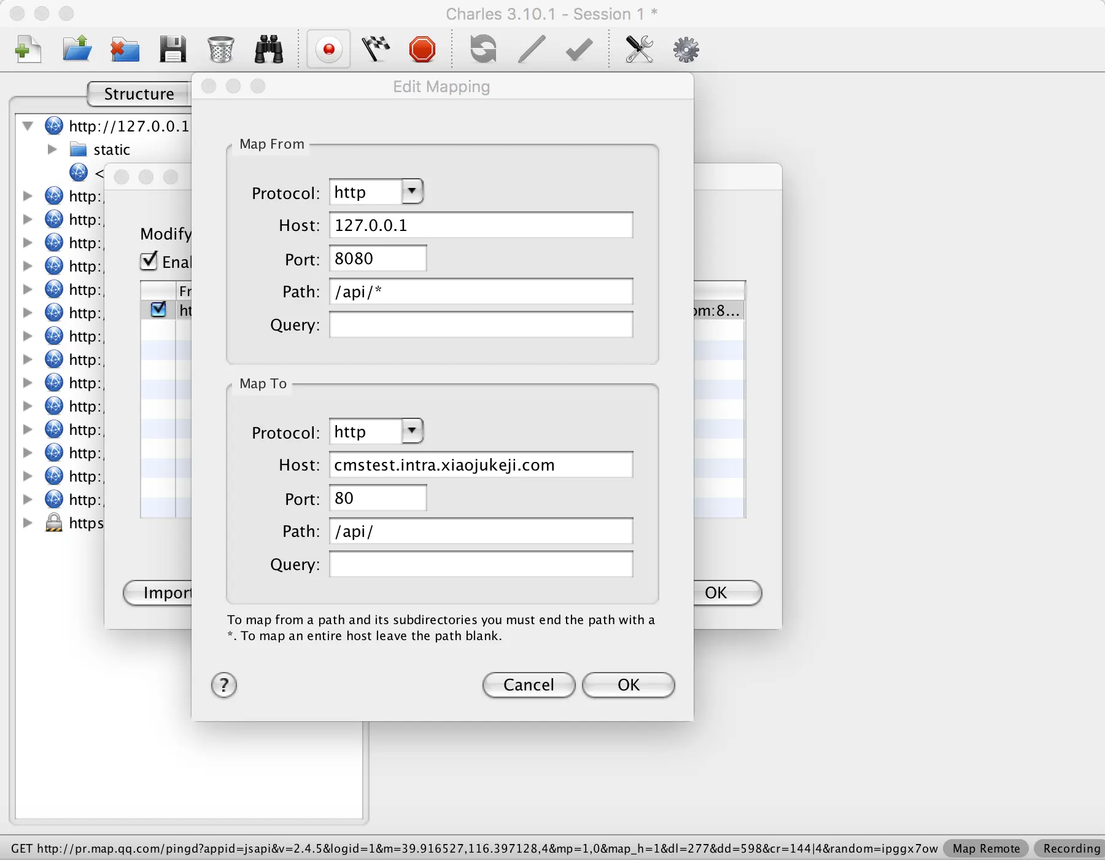1105x860 pixels.
Task: Click Map From Port field 8080
Action: (x=378, y=258)
